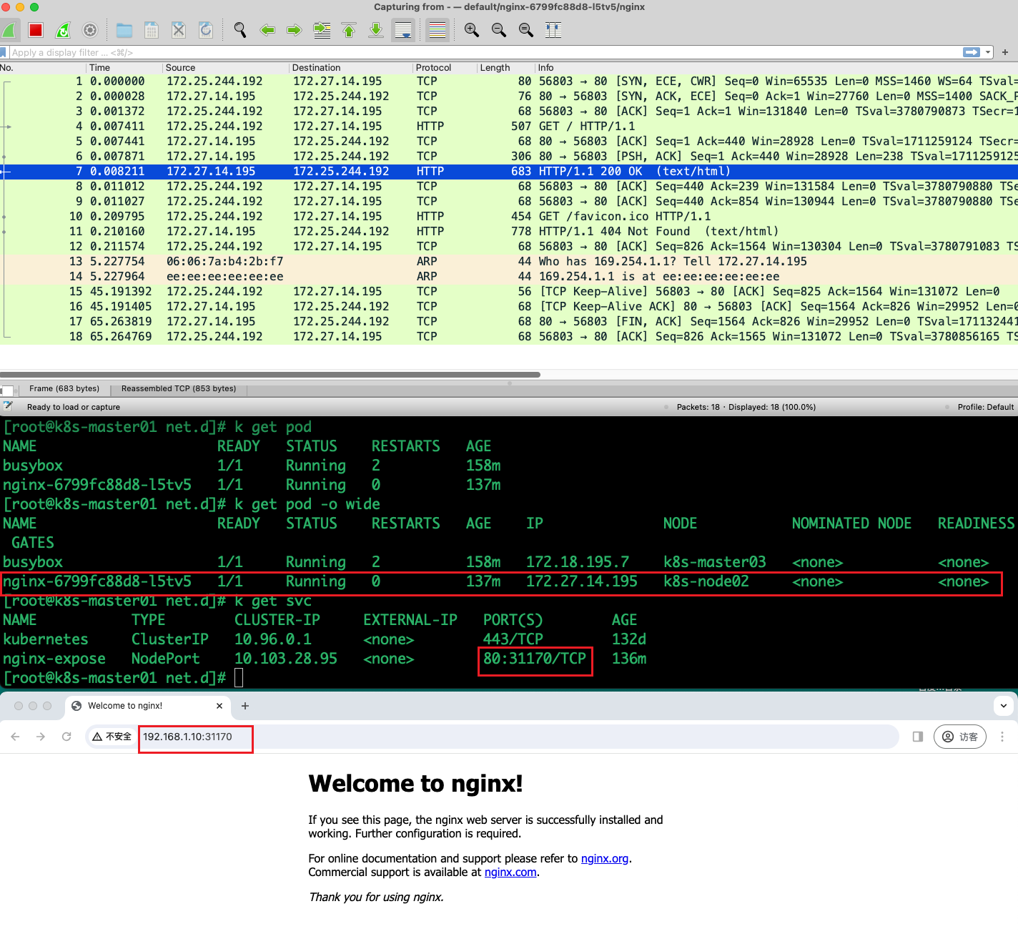1018x934 pixels.
Task: Select the Welcome to nginx! browser tab
Action: (x=147, y=706)
